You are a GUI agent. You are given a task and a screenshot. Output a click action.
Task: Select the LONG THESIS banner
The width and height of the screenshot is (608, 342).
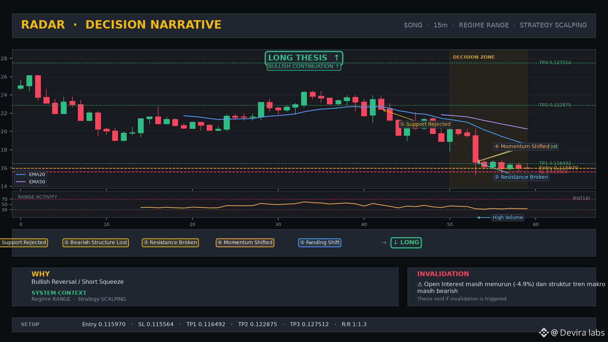304,58
